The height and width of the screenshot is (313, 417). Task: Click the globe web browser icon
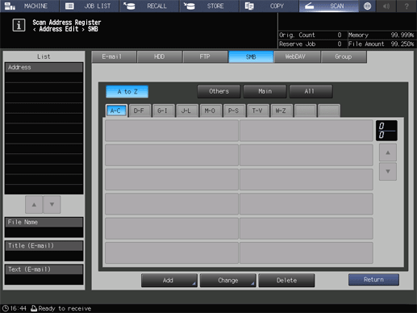coord(367,6)
